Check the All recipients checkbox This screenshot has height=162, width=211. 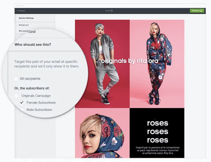(16, 78)
